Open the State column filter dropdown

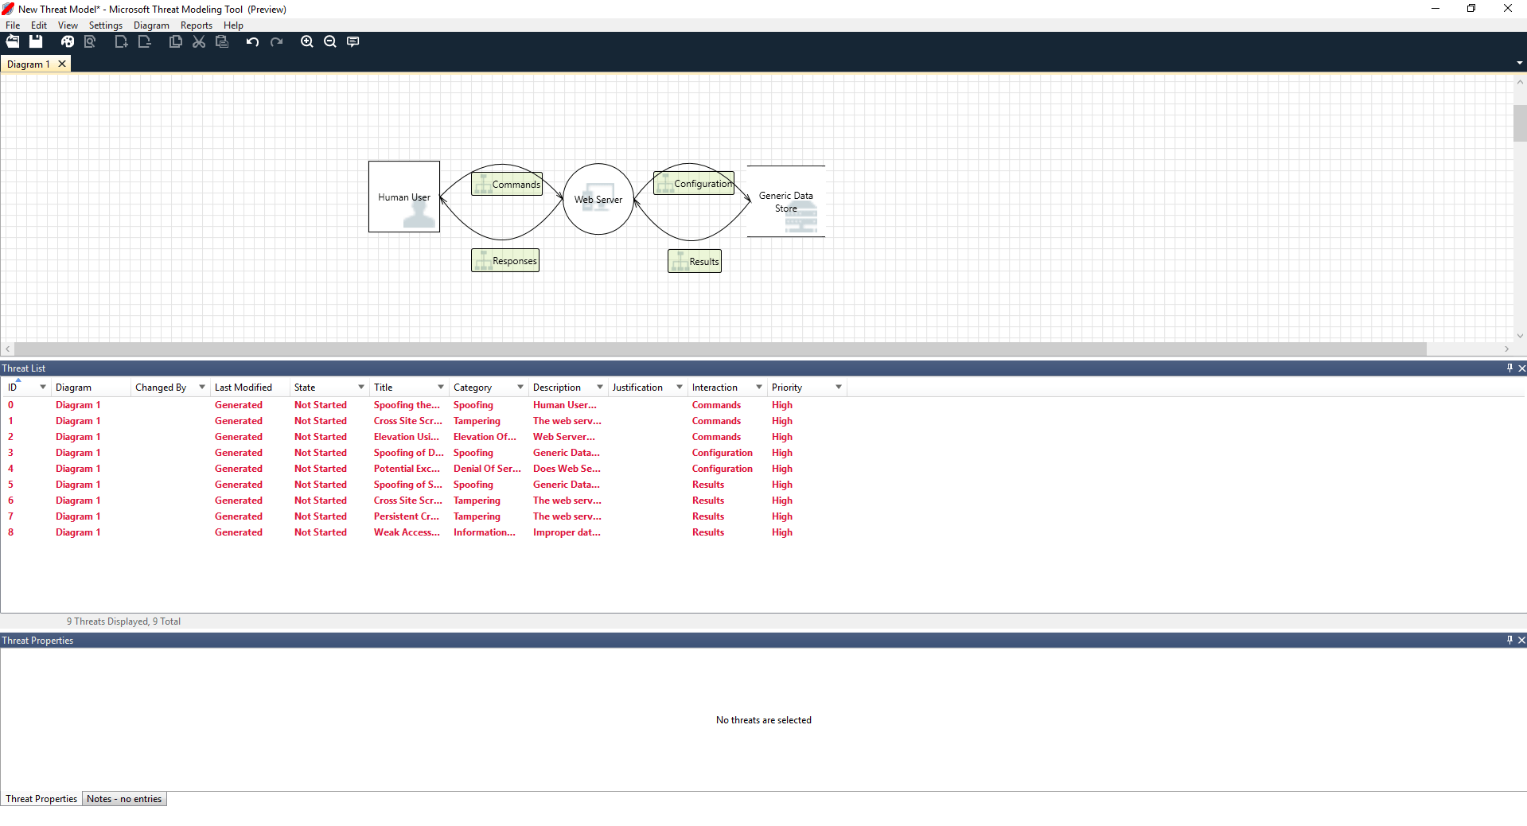(360, 387)
